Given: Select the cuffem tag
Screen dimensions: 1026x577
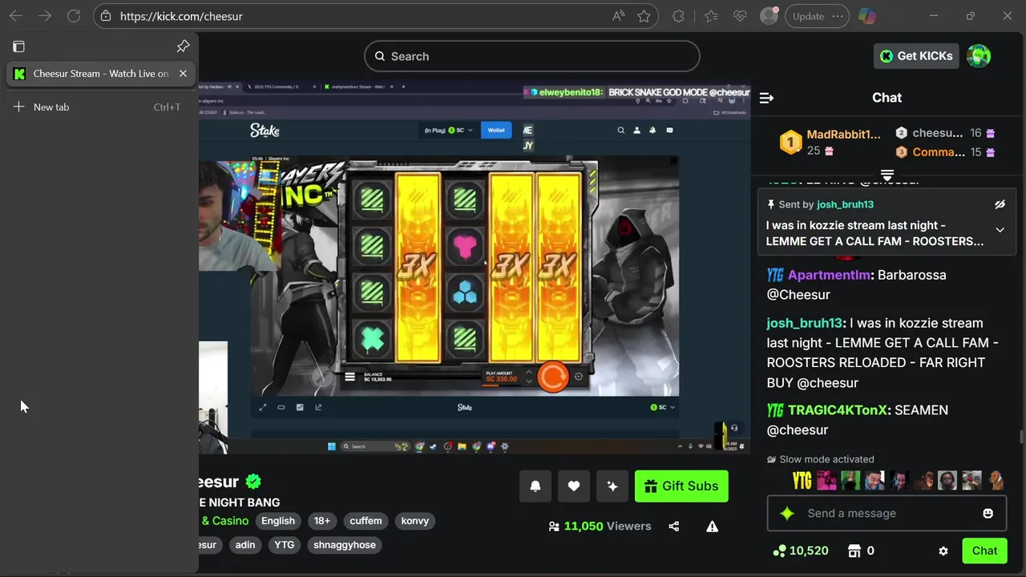Looking at the screenshot, I should [x=366, y=521].
